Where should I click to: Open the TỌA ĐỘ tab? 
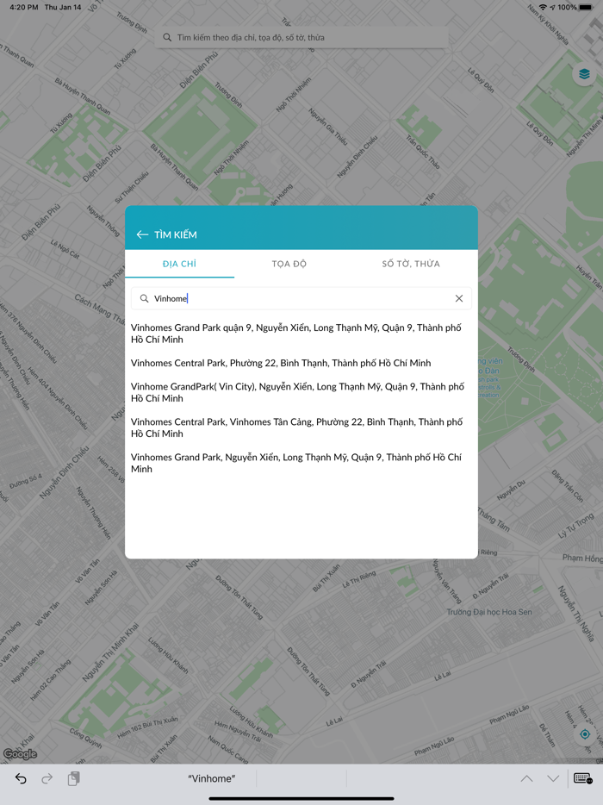pos(289,264)
